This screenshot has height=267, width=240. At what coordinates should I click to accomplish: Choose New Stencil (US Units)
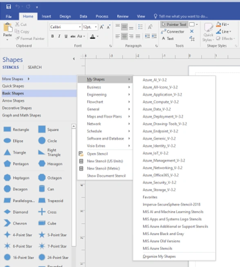point(105,161)
